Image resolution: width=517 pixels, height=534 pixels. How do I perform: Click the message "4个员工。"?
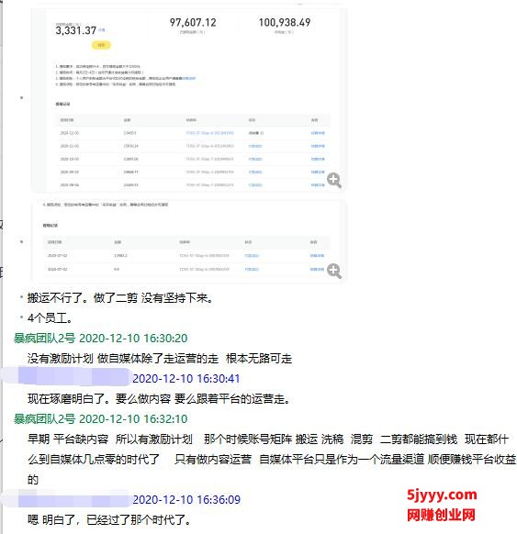pos(51,318)
